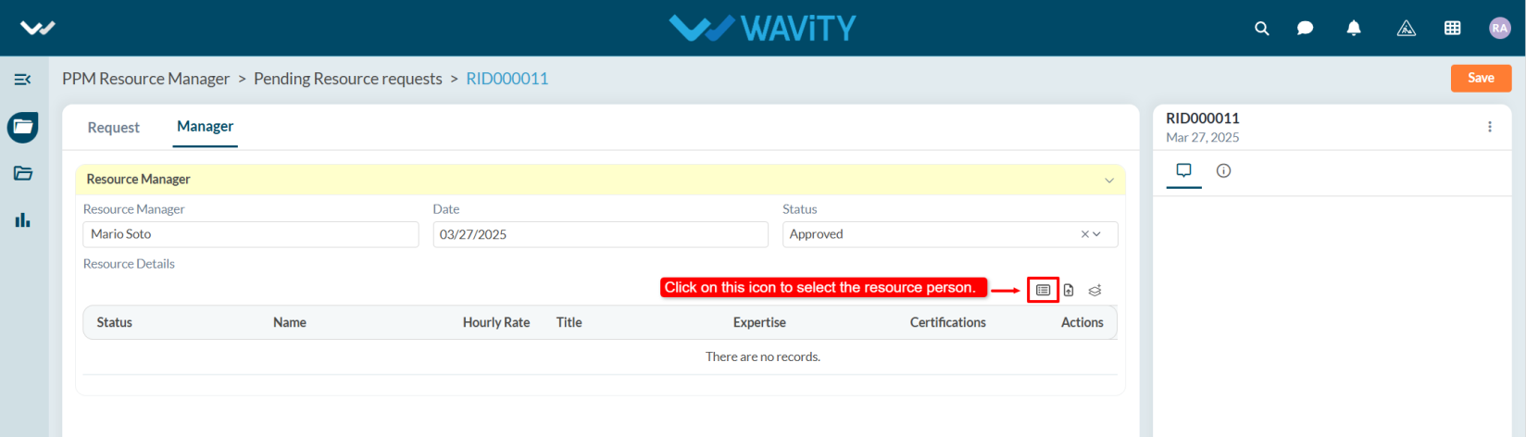Image resolution: width=1526 pixels, height=437 pixels.
Task: Click the Resource Manager section title
Action: click(x=139, y=180)
